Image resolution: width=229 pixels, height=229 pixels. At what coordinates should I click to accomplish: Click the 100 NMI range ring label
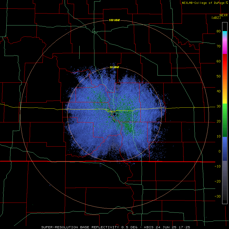(114, 20)
